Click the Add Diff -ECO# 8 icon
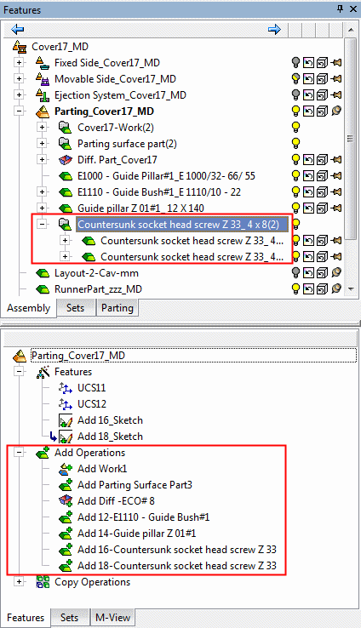Viewport: 361px width, 628px height. [x=66, y=501]
